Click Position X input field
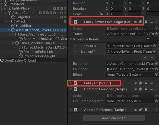Screen dimensions: 159x125 click(x=116, y=3)
